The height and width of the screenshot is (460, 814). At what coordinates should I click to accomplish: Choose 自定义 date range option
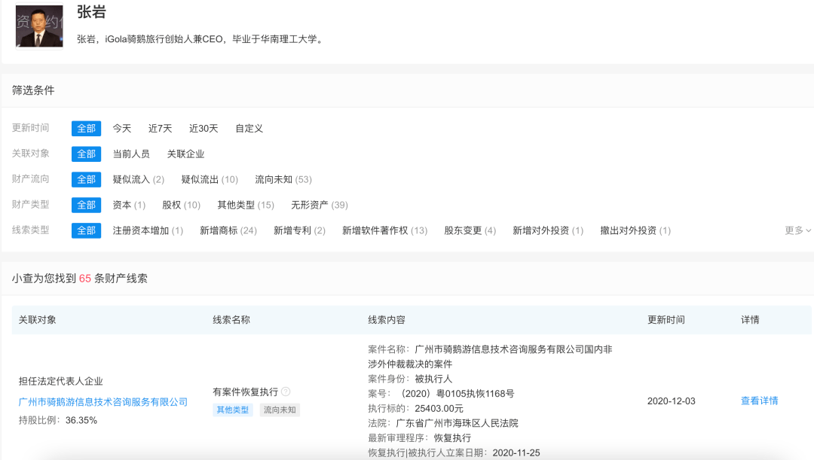coord(249,128)
